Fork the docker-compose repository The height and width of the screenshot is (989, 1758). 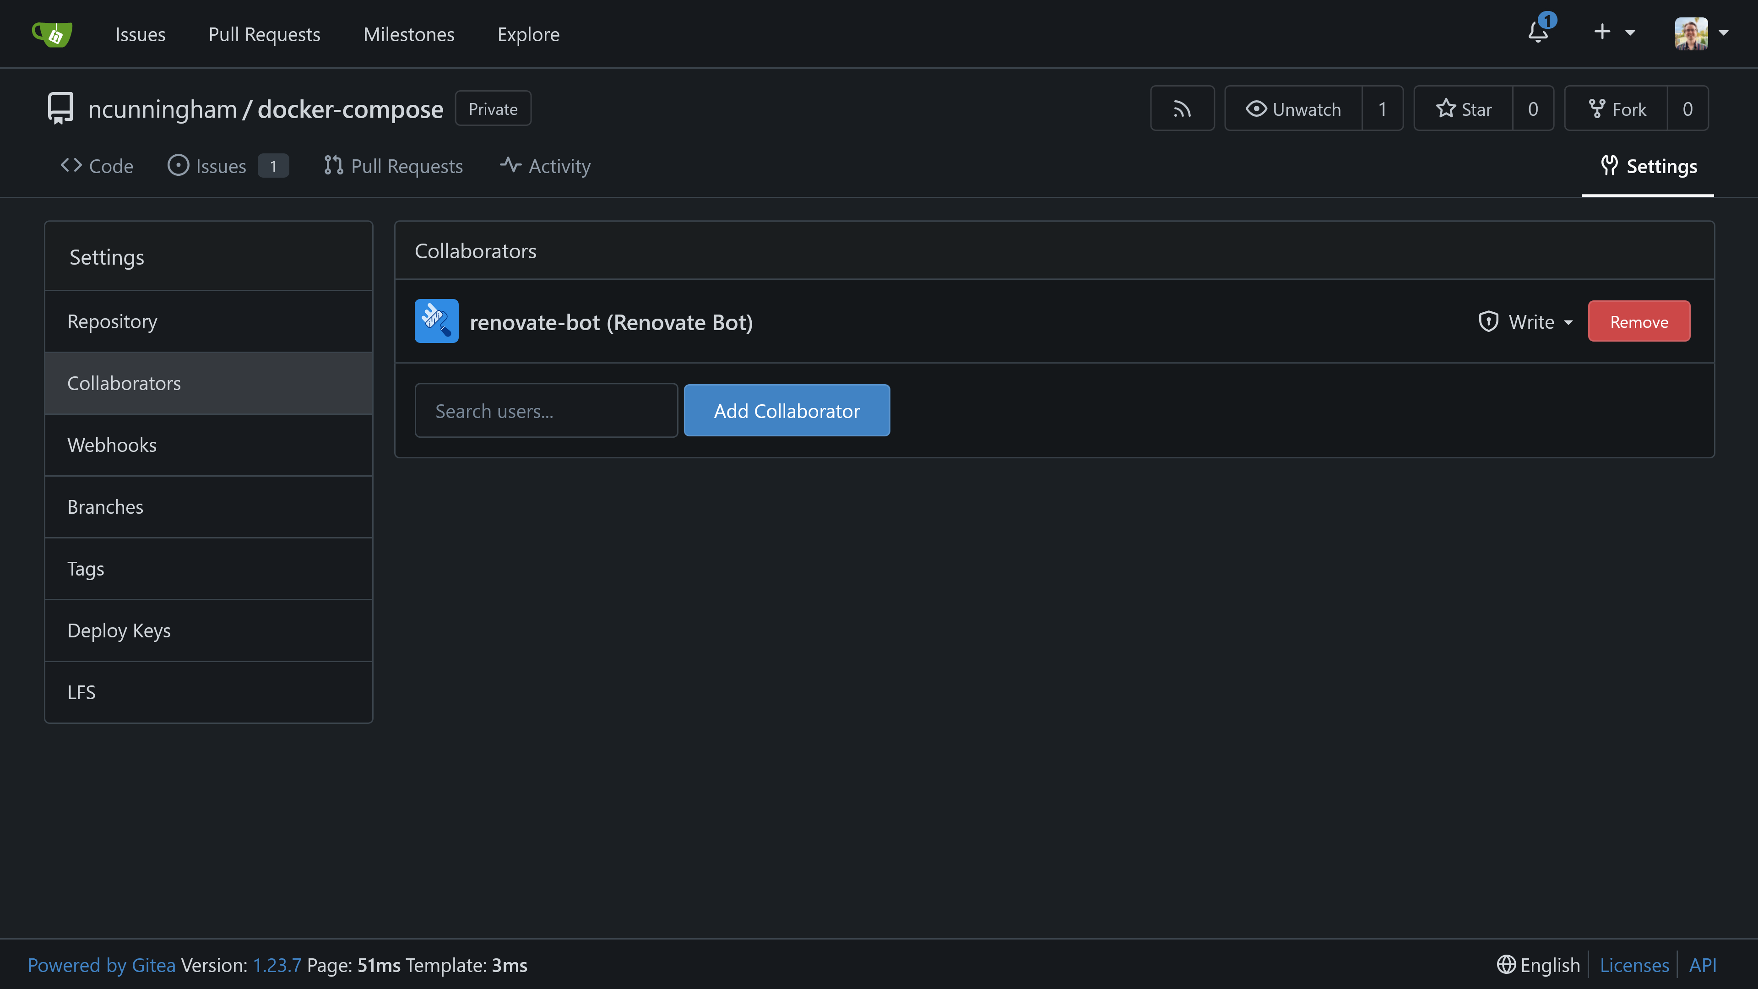click(1616, 109)
